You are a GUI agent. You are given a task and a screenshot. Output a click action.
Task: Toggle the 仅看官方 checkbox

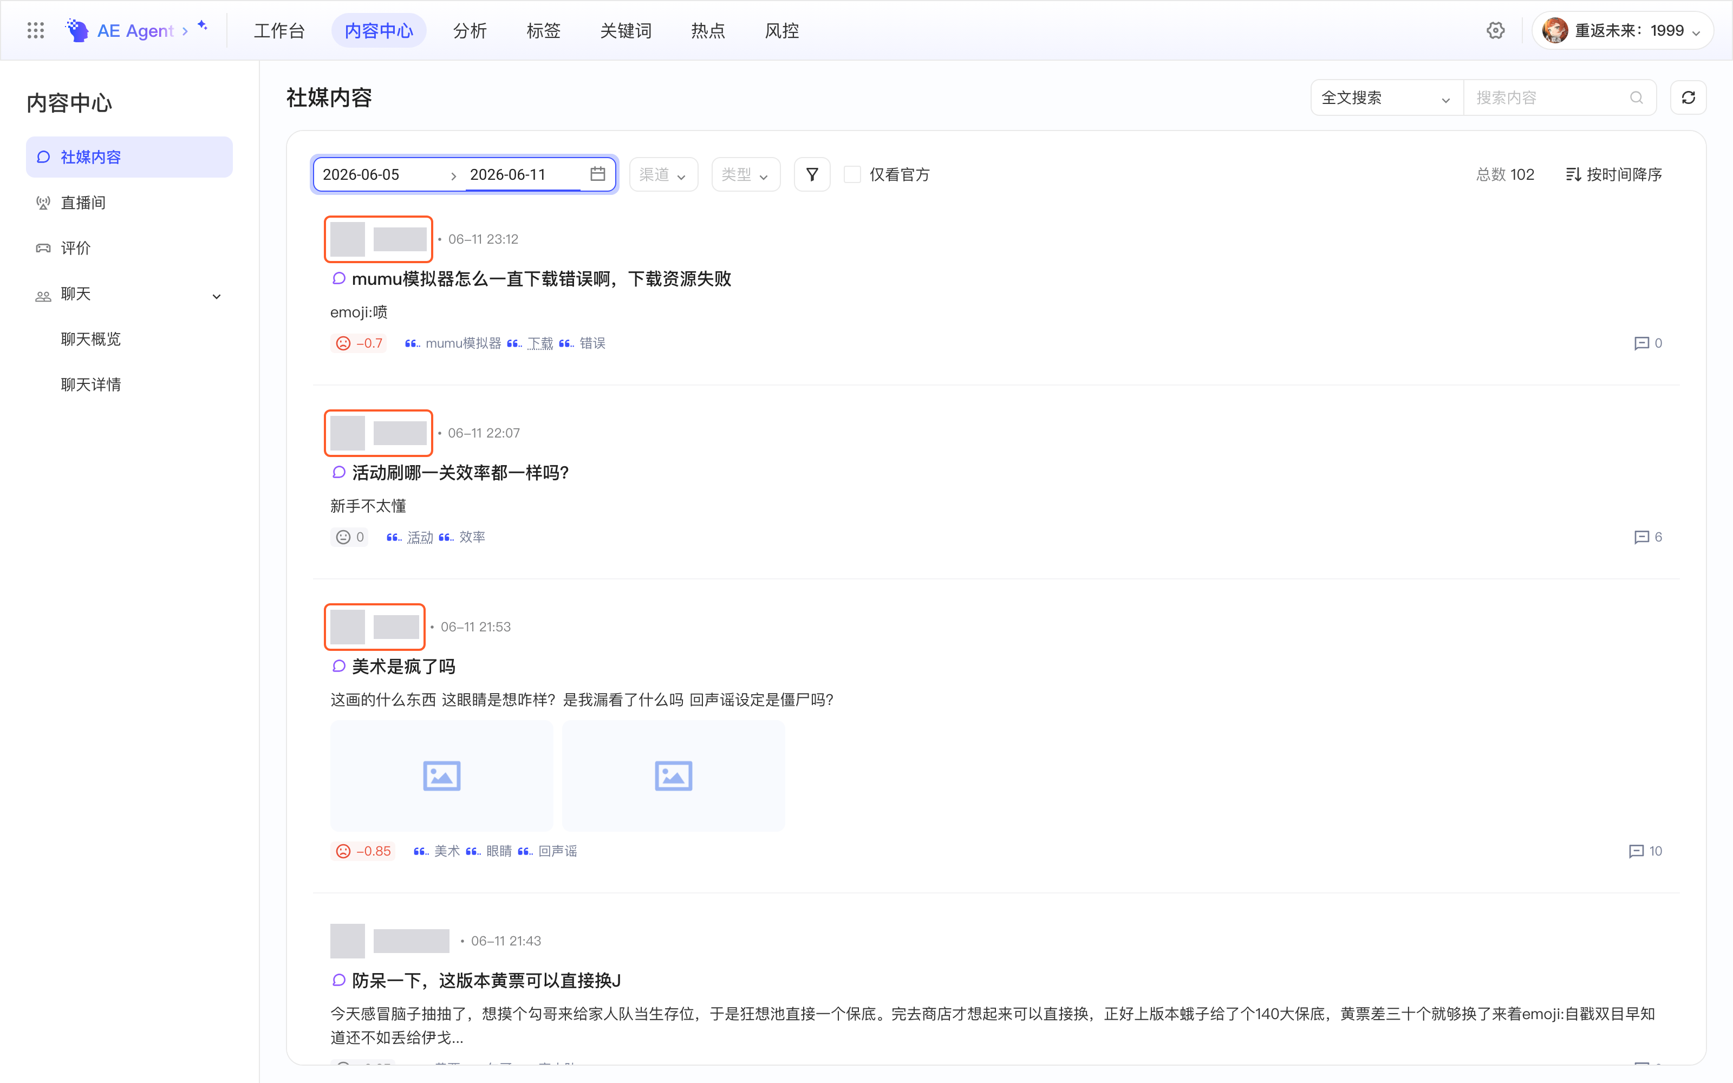(851, 174)
